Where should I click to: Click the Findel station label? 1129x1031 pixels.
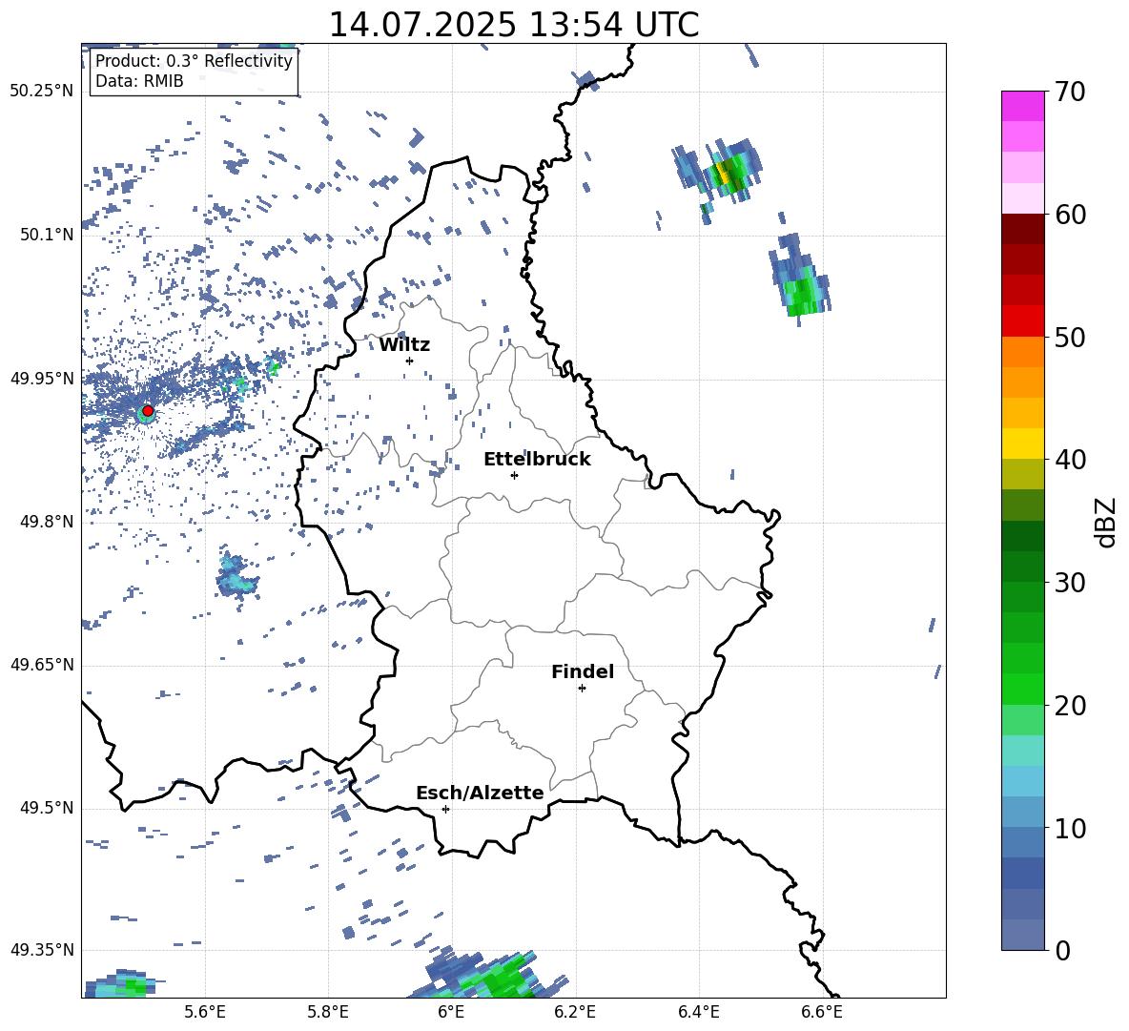(583, 671)
